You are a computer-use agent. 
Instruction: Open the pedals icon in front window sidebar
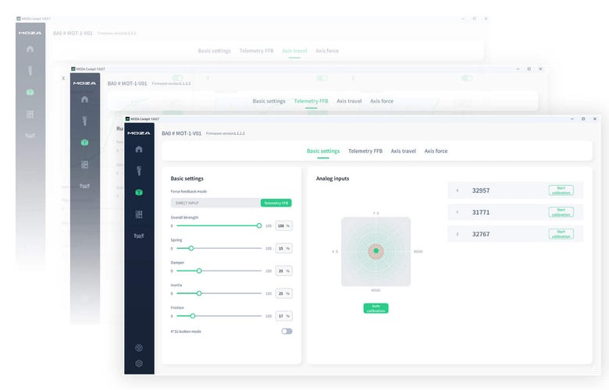click(139, 236)
